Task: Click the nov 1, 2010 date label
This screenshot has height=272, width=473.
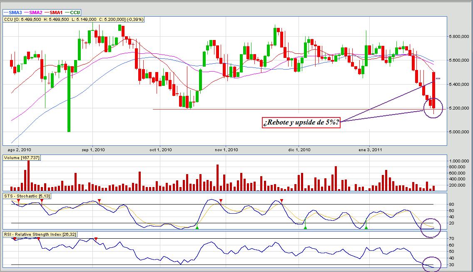Action: coord(226,150)
